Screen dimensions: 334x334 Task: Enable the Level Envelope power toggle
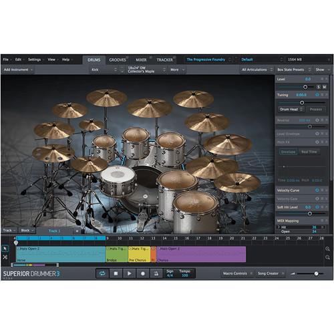(x=317, y=134)
